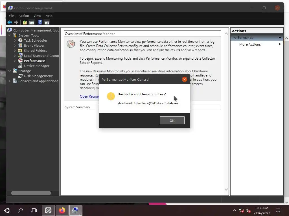Click the blue Help question mark icon

pos(40,22)
